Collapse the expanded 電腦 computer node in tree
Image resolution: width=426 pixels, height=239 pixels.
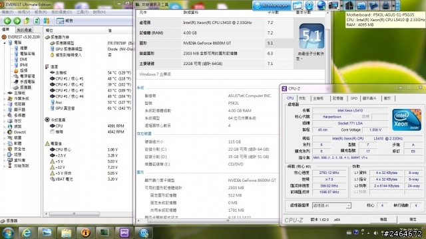coord(5,42)
